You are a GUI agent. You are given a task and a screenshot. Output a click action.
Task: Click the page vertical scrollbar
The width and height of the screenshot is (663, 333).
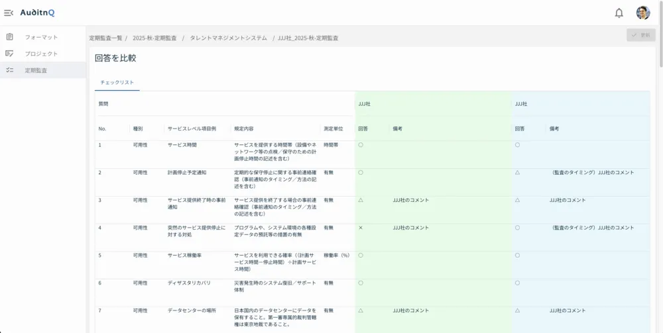660,34
